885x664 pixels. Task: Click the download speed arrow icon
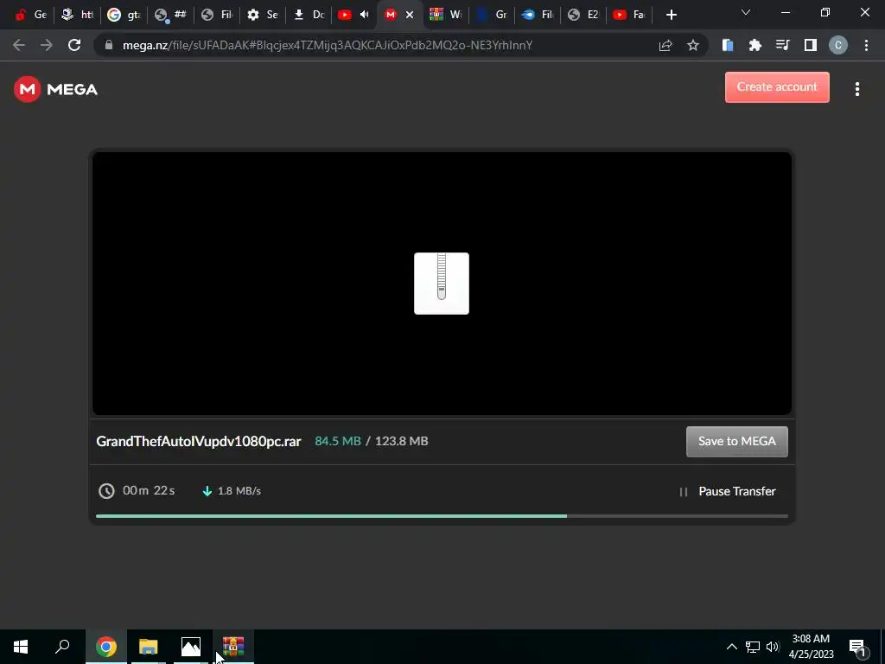click(207, 491)
